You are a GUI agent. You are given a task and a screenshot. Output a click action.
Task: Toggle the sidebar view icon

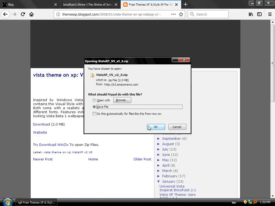(x=259, y=14)
